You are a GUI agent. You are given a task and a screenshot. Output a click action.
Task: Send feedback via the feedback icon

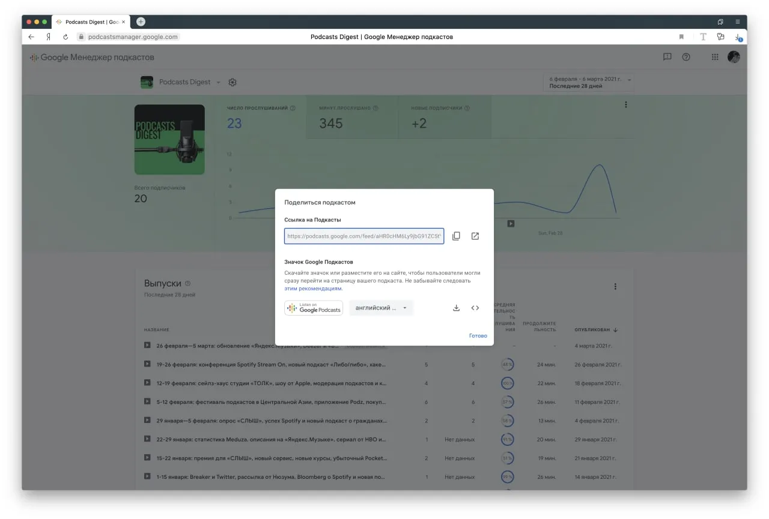[x=667, y=57]
